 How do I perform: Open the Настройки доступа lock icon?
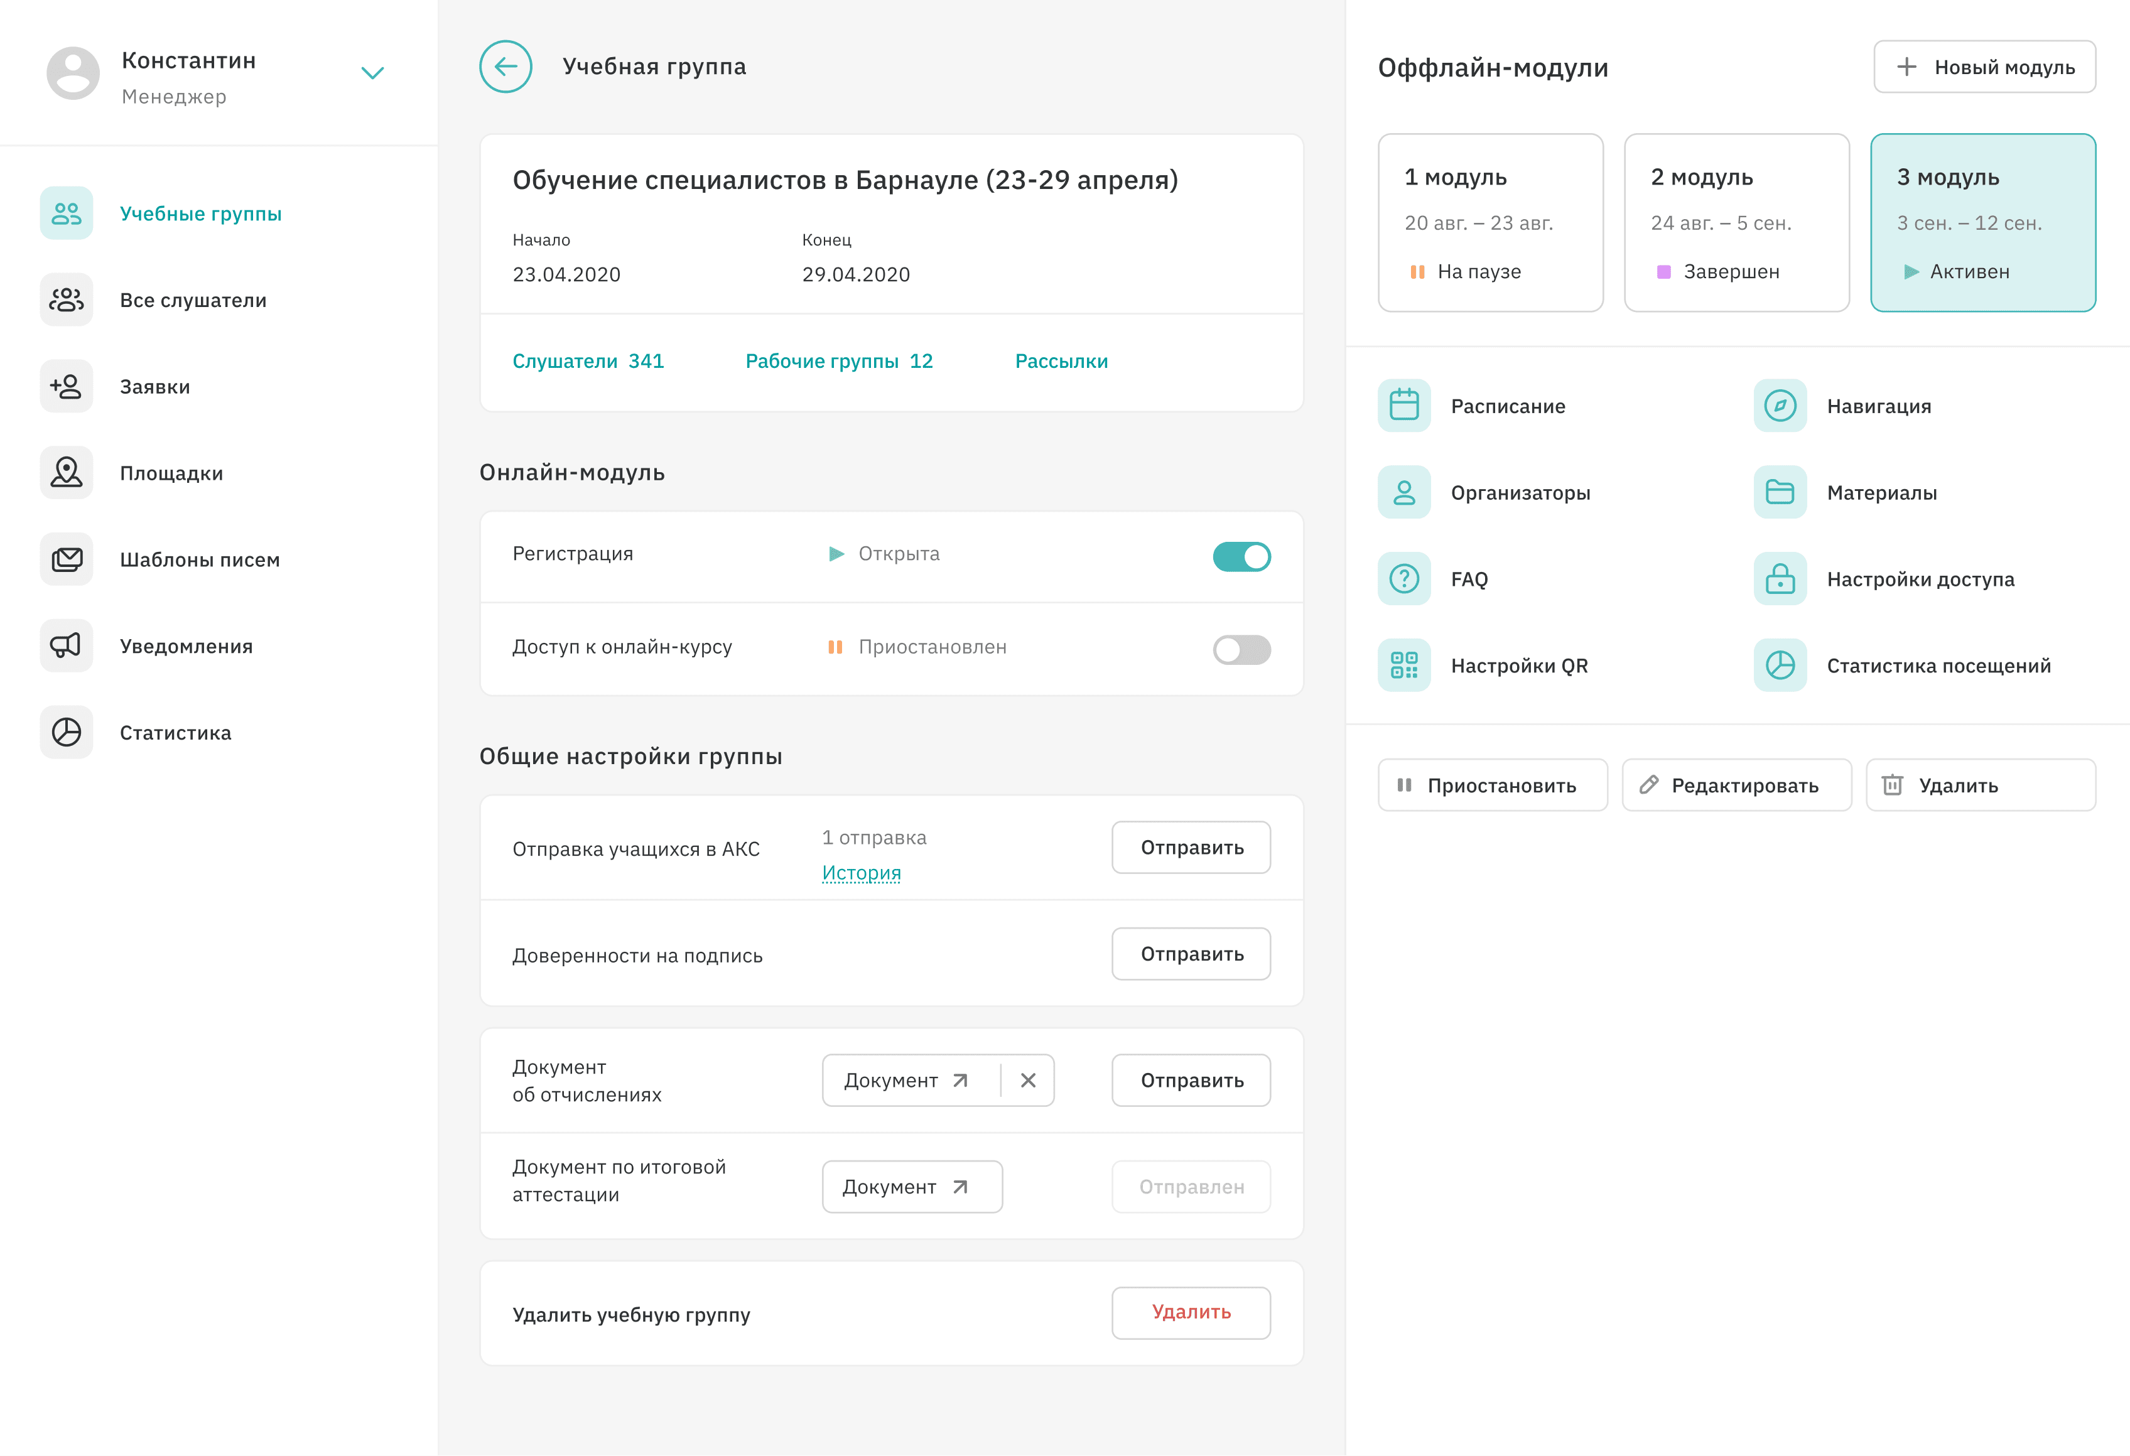(1779, 579)
